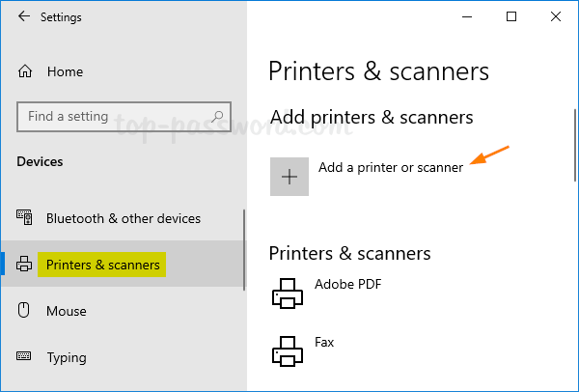
Task: Open Bluetooth & other devices settings
Action: [124, 218]
